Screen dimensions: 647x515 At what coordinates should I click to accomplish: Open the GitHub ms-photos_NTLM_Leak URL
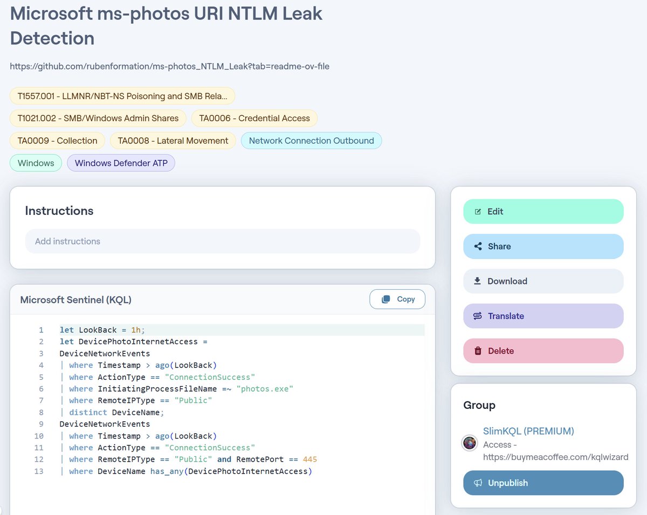coord(170,67)
